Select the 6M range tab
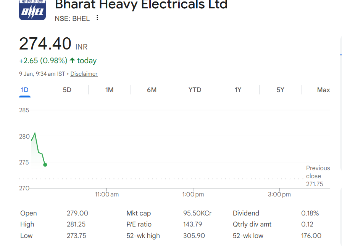 click(x=152, y=90)
